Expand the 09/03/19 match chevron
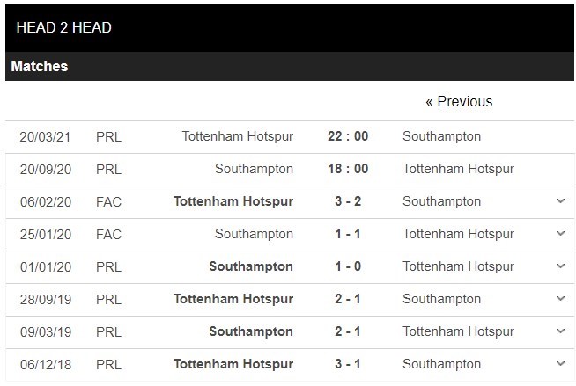This screenshot has width=576, height=386. 561,331
